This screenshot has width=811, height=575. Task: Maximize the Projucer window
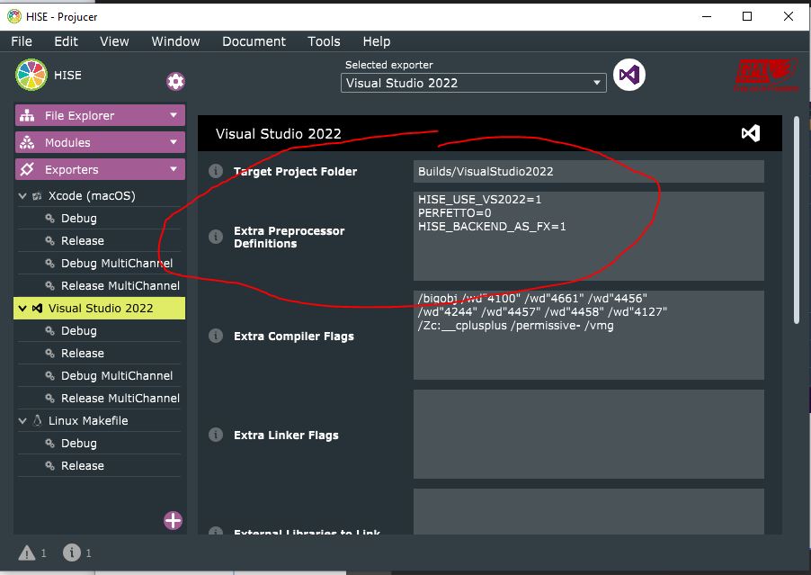pos(747,16)
